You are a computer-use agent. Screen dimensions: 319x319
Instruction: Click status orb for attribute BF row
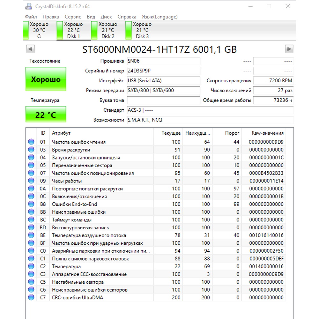click(31, 243)
